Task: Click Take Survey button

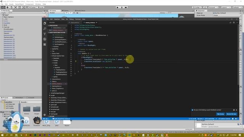Action: 220,114
